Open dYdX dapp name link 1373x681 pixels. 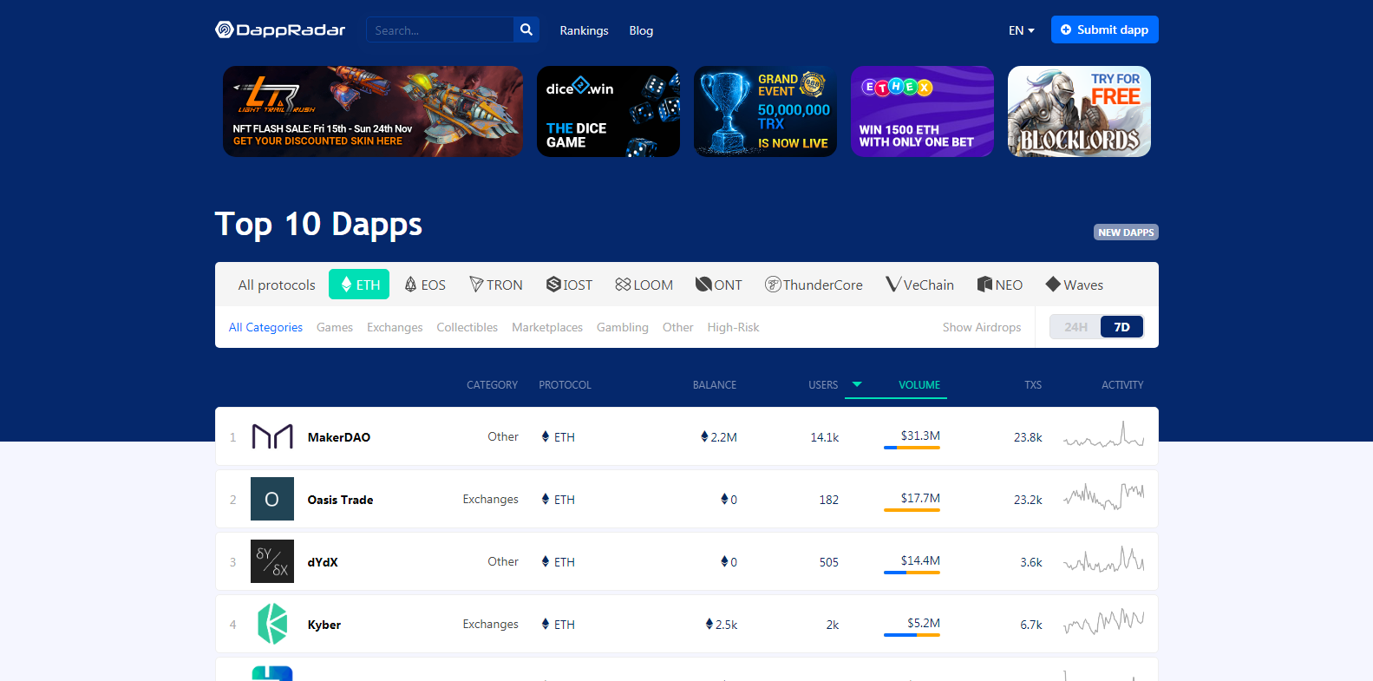coord(323,562)
